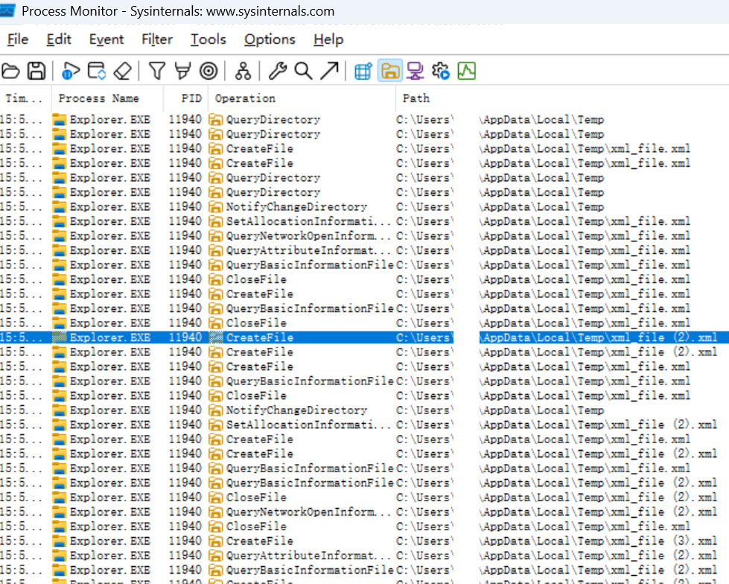
Task: Toggle Show Process and Thread Activity
Action: coord(441,72)
